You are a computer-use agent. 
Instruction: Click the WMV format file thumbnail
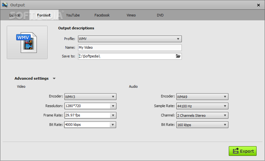click(27, 42)
